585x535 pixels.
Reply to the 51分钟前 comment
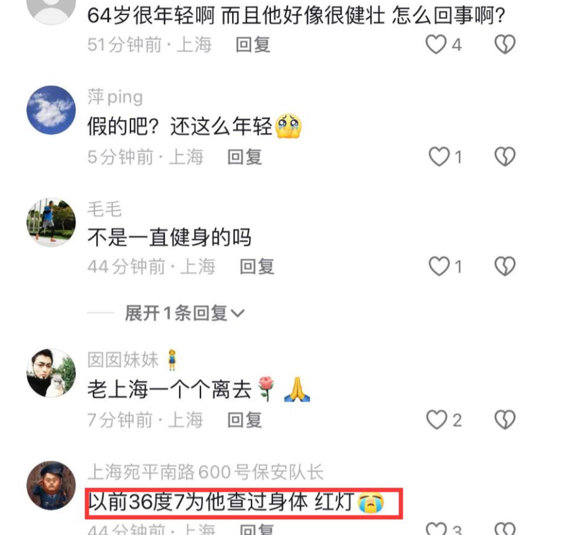(x=253, y=45)
